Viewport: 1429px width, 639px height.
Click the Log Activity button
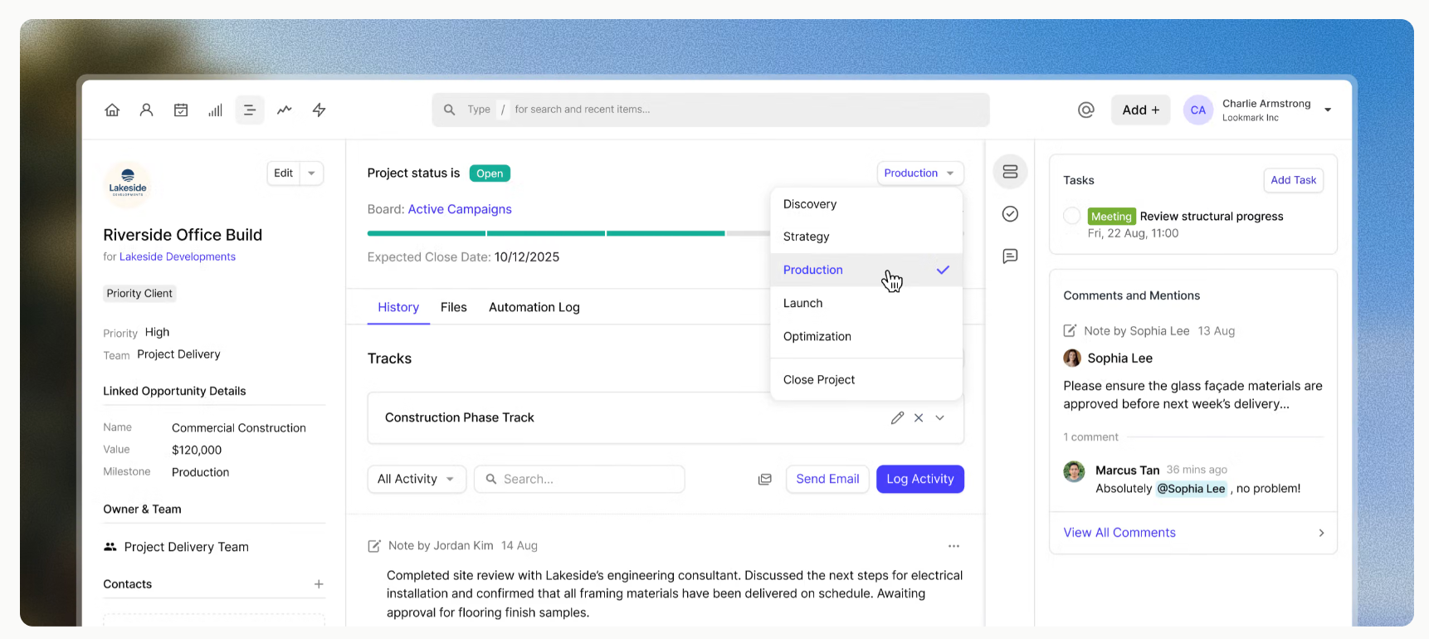click(920, 479)
